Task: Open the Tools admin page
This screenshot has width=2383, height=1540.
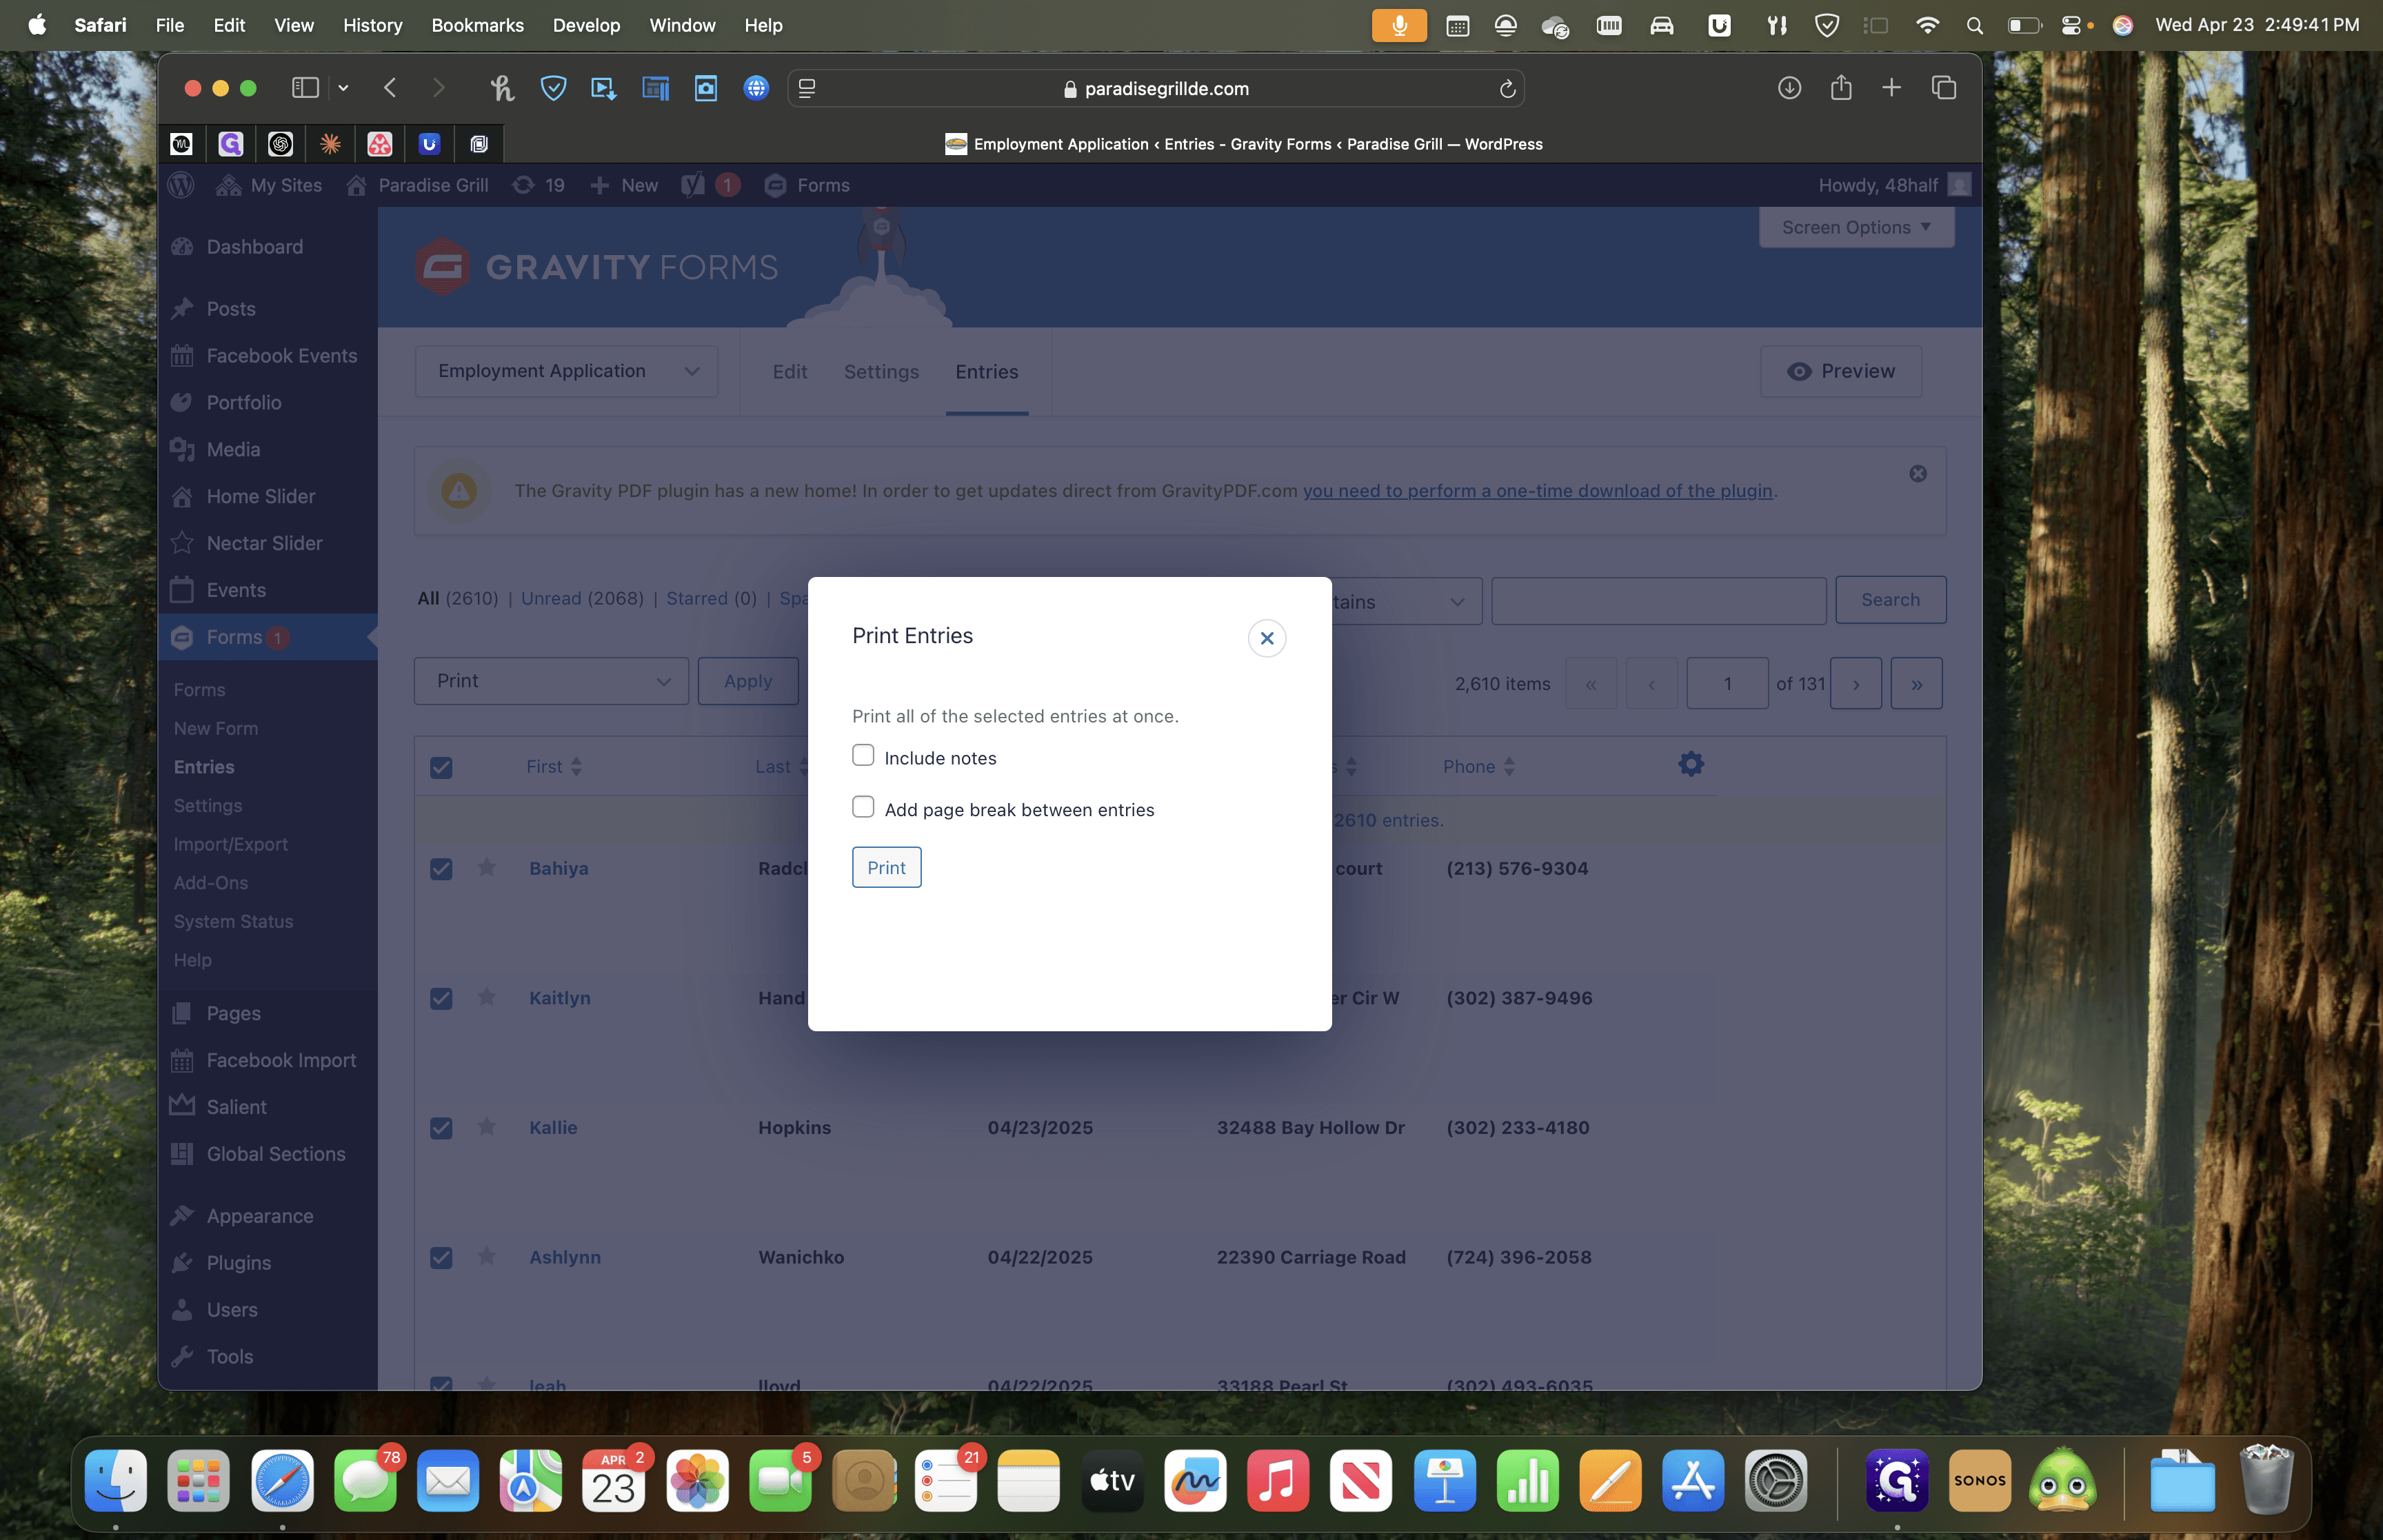Action: pyautogui.click(x=229, y=1357)
